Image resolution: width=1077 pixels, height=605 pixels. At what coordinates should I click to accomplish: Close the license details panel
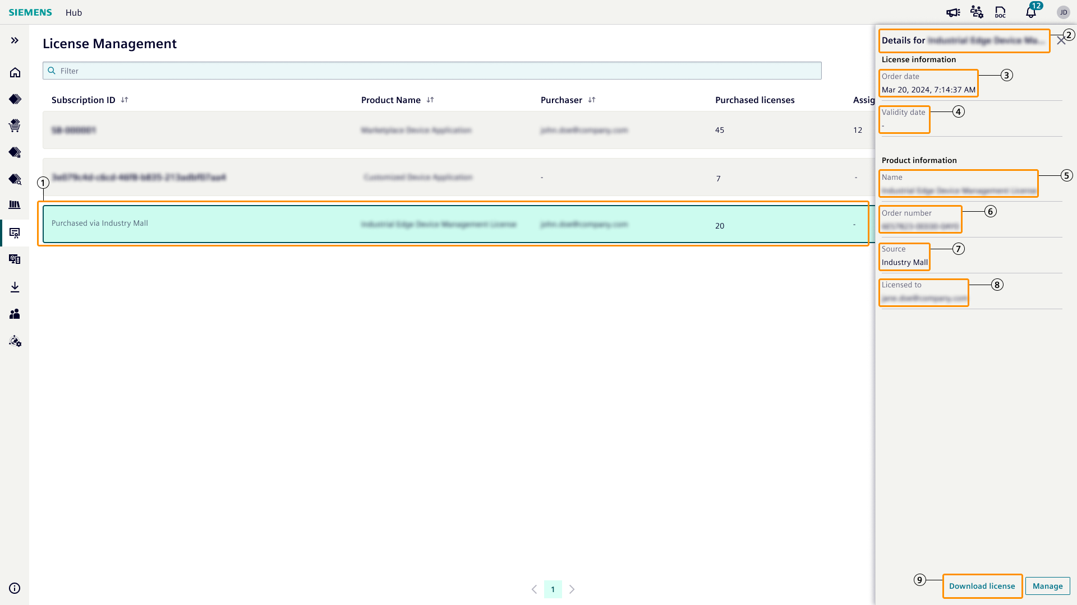pos(1061,41)
